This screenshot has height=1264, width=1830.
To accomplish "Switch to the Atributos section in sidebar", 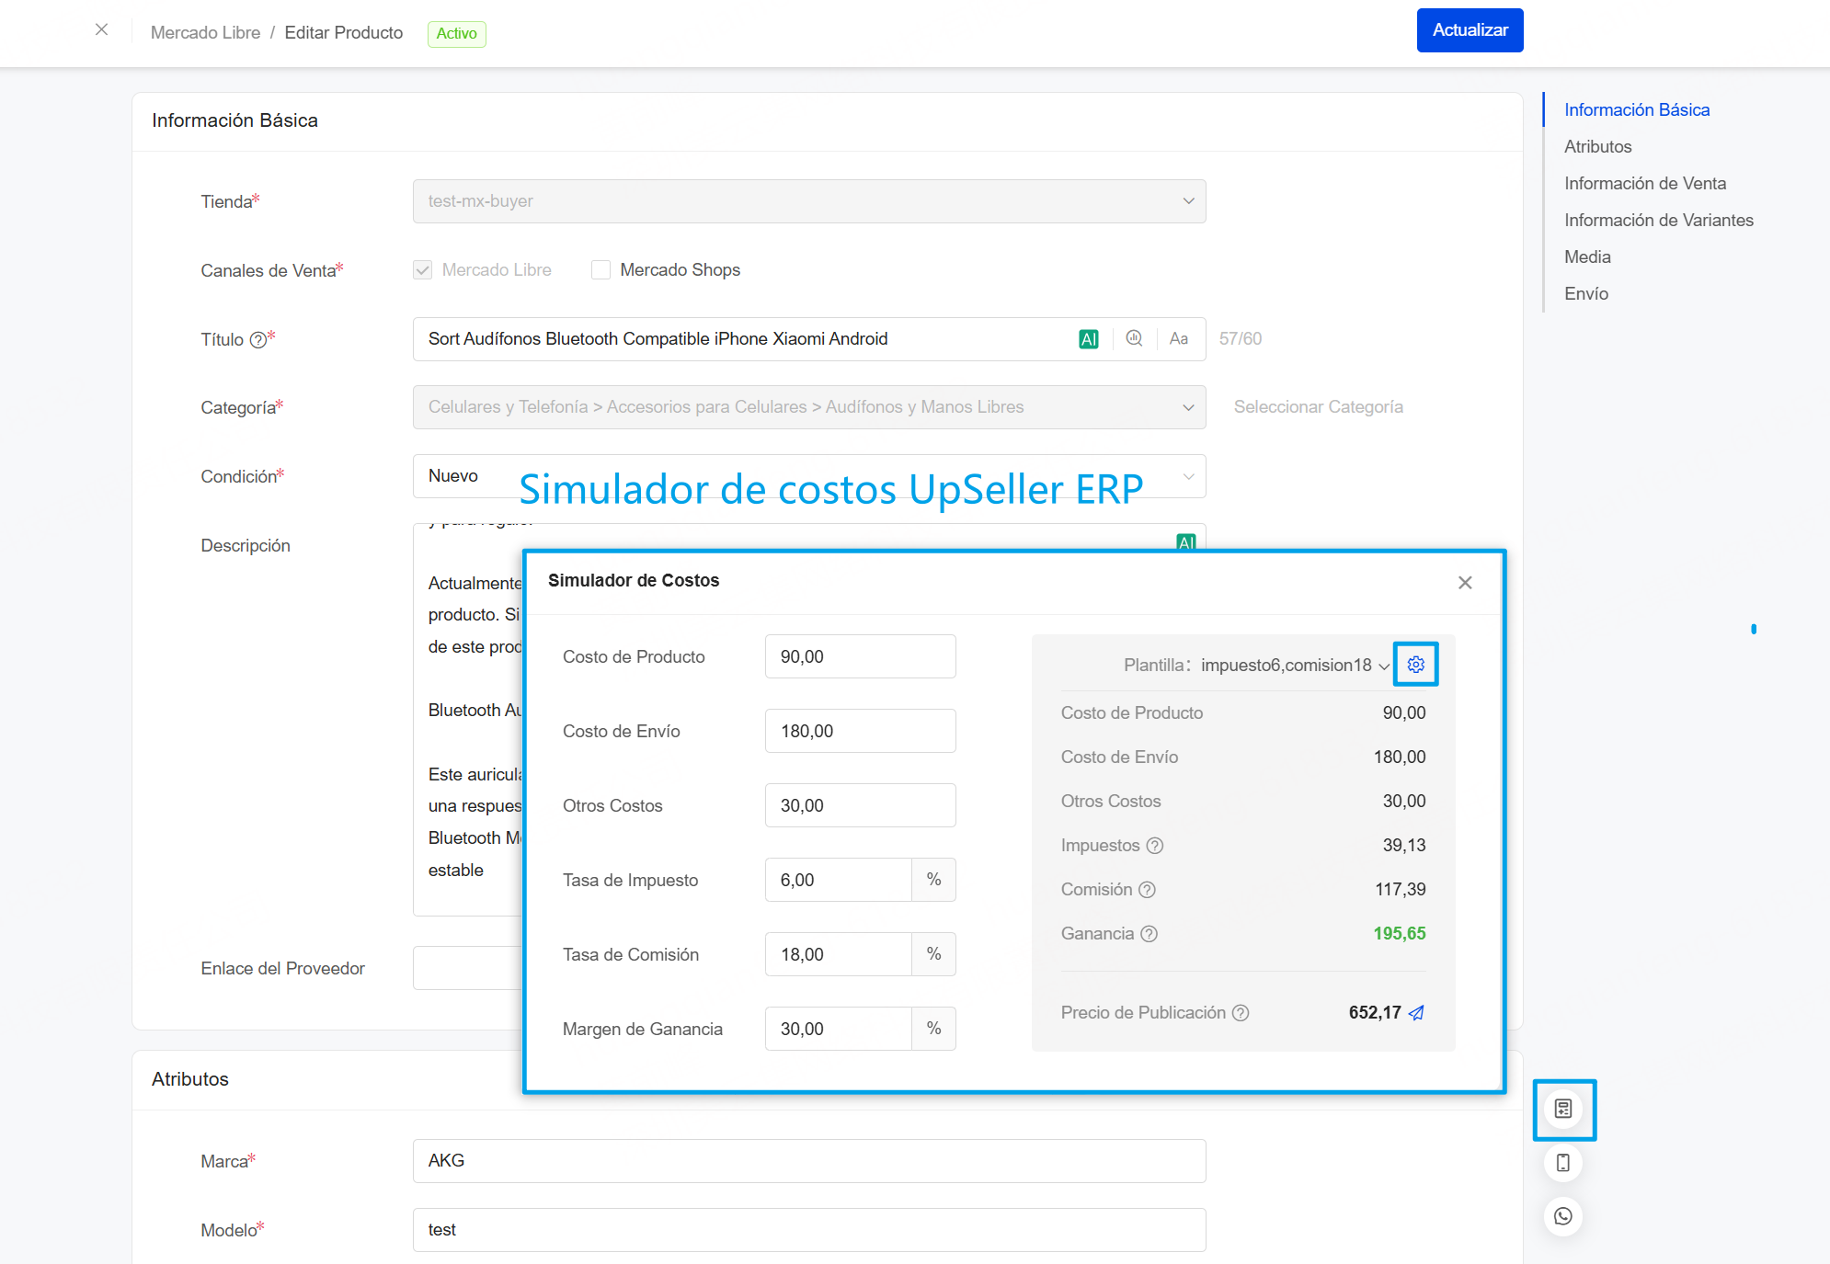I will point(1597,146).
